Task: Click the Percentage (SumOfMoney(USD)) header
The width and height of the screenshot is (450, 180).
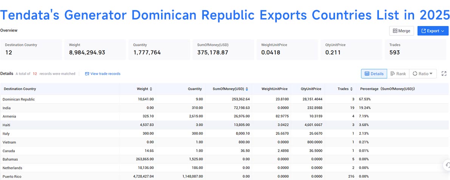Action: coord(388,89)
